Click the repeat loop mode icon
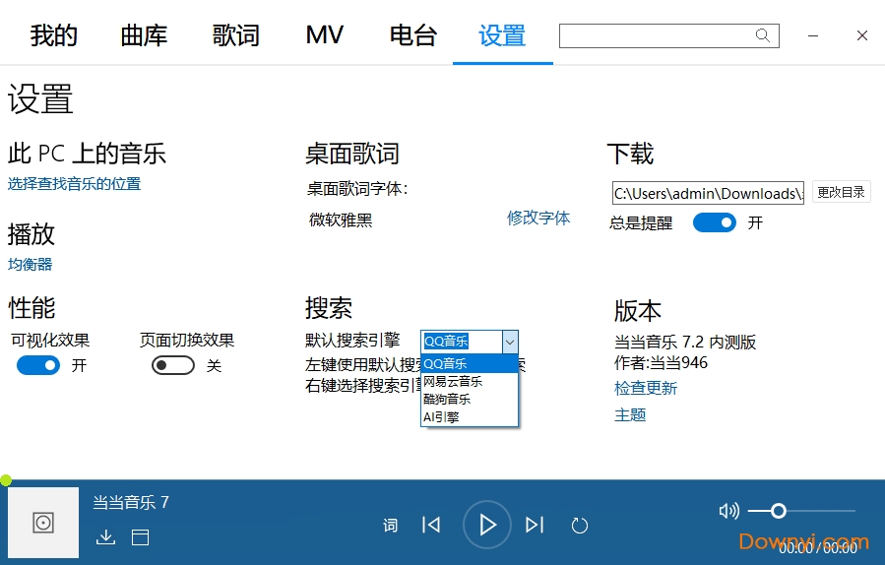This screenshot has width=885, height=565. point(579,526)
